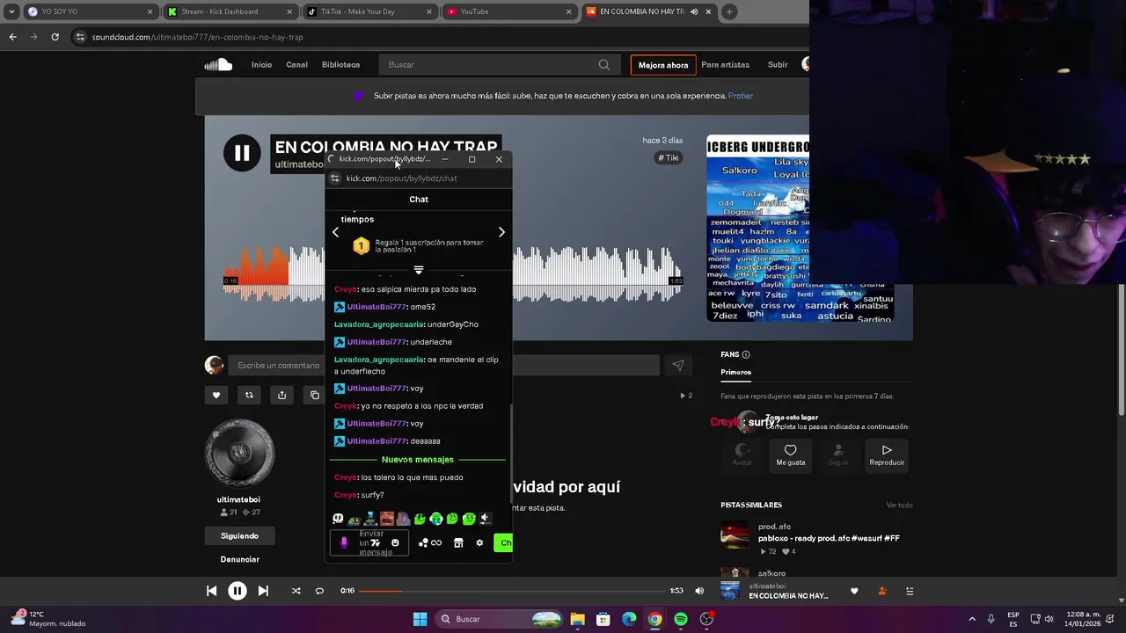Open the Canal menu item in SoundCloud
This screenshot has width=1126, height=633.
(296, 65)
